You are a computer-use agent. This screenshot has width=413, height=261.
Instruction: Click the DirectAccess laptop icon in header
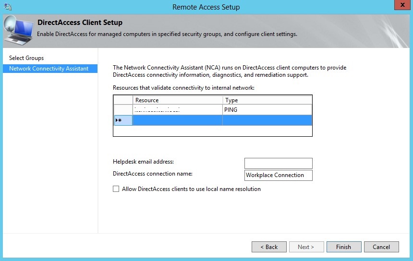click(18, 30)
